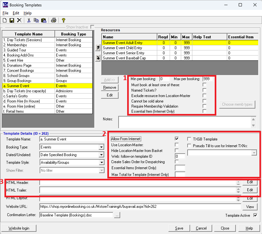Click the Delete X toolbar icon
Screen dimensions: 262x234
(19, 20)
